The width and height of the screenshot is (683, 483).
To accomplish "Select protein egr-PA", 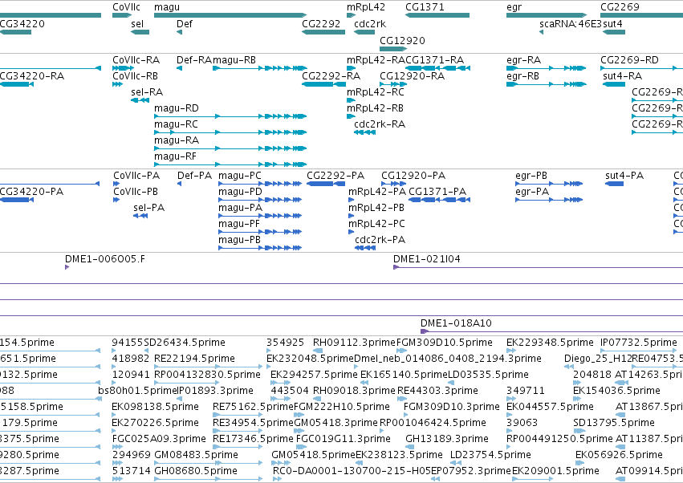I will click(549, 200).
